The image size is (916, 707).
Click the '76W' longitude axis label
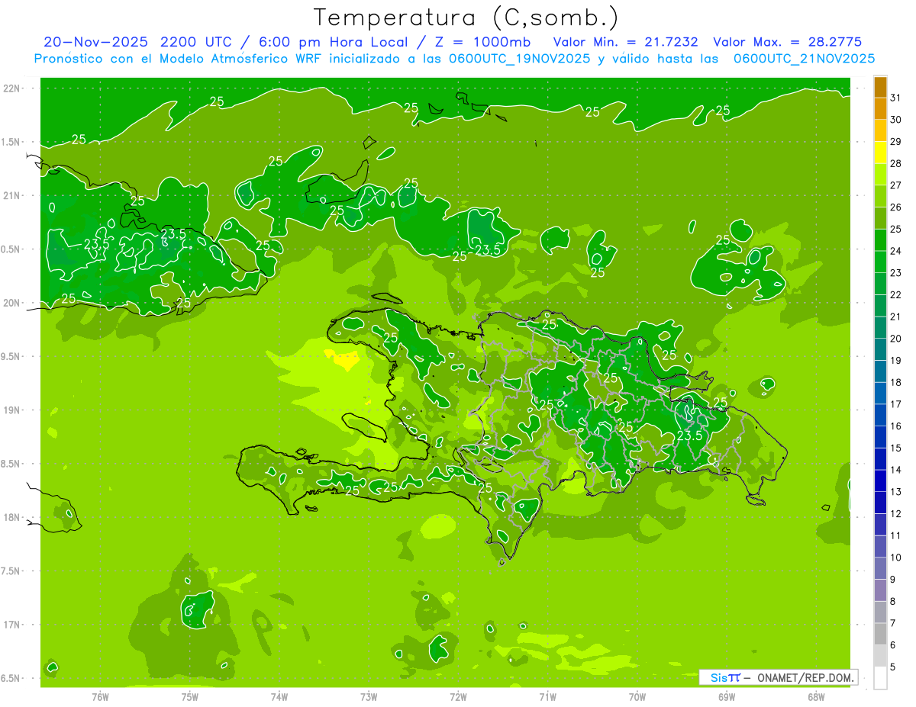[x=100, y=697]
